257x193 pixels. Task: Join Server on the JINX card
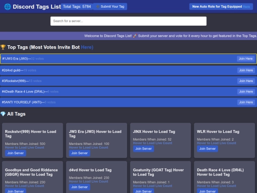[144, 149]
